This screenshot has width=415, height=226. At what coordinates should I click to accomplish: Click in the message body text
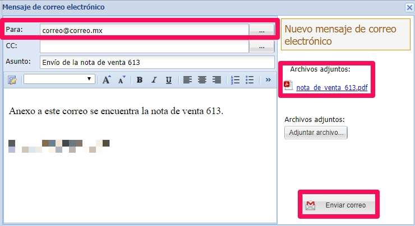pos(116,111)
